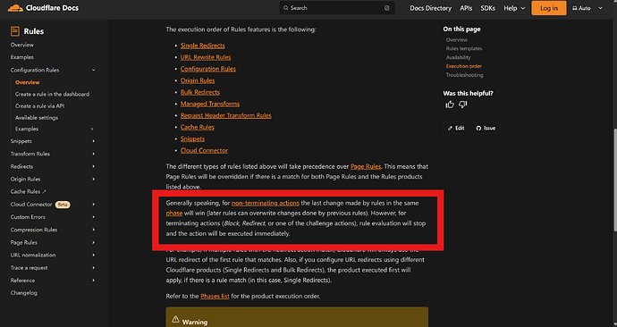This screenshot has width=617, height=327.
Task: Follow the Cloud Connector list link
Action: point(204,150)
